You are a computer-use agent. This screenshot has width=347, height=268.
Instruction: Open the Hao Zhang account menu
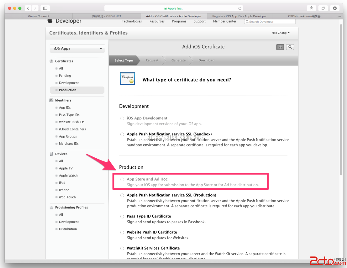pyautogui.click(x=281, y=33)
